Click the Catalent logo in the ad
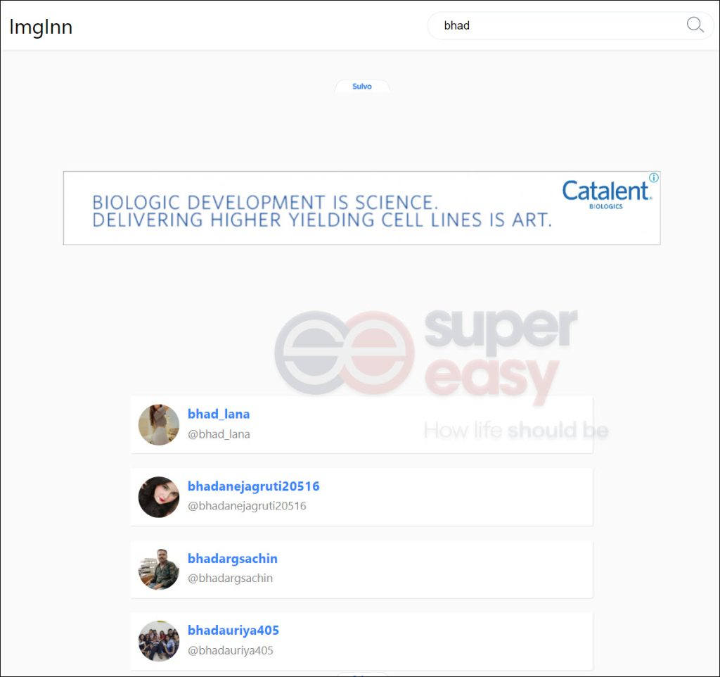Screen dimensions: 720x677 (x=607, y=194)
